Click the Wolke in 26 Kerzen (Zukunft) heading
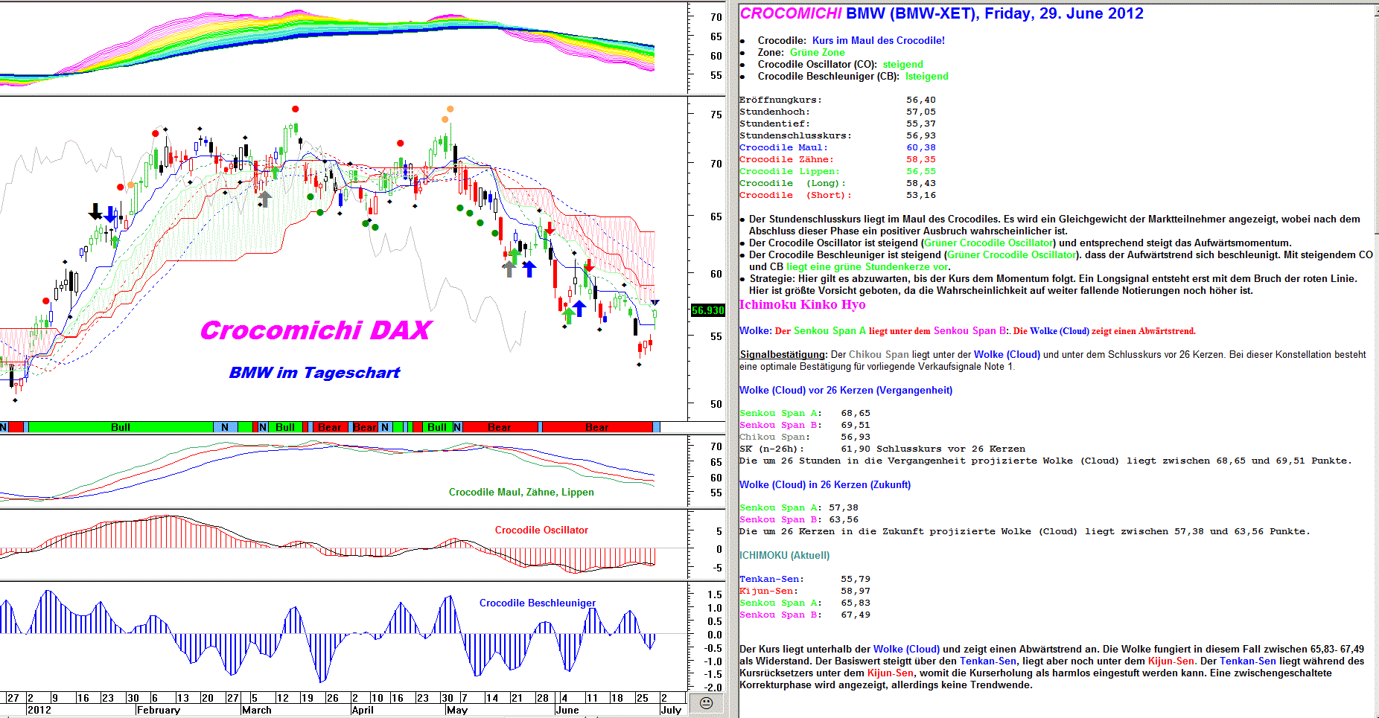Viewport: 1379px width, 718px height. coord(824,484)
